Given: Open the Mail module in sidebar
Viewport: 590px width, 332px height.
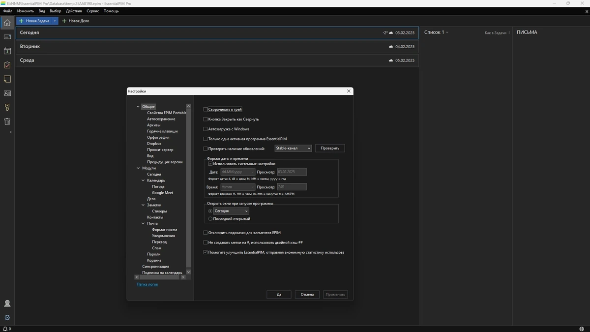Looking at the screenshot, I should (7, 37).
